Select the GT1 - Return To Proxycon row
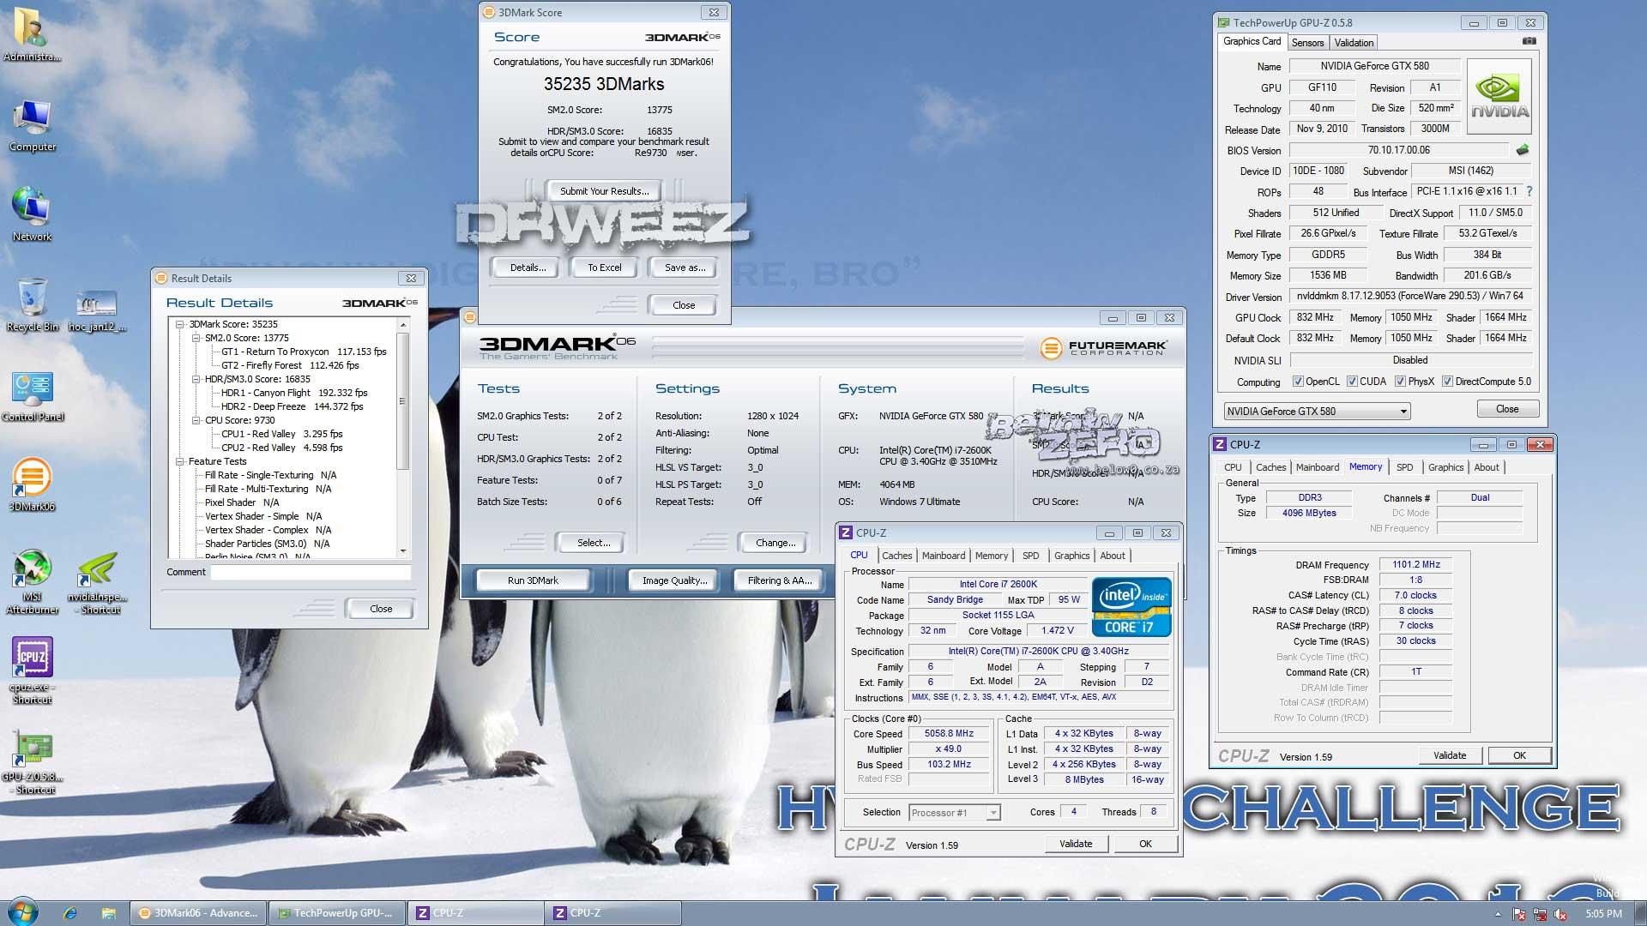 [x=304, y=352]
